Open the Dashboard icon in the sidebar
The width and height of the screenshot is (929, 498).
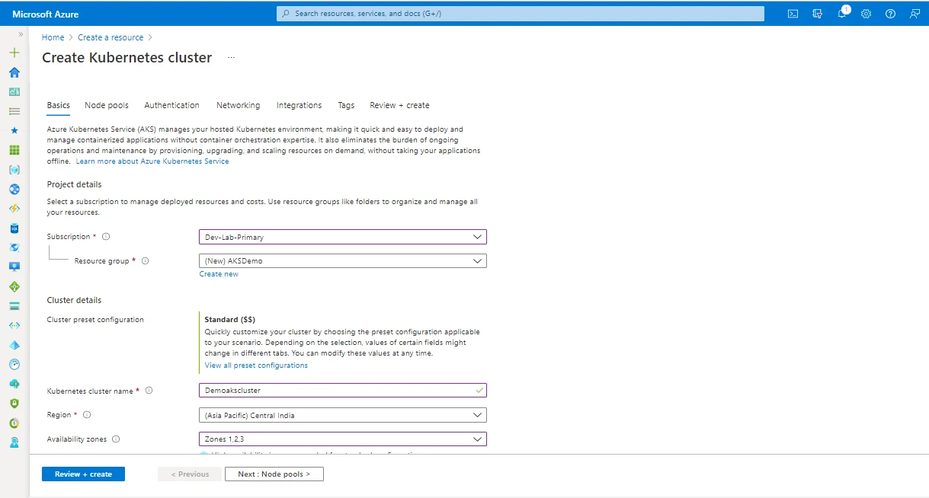[14, 91]
